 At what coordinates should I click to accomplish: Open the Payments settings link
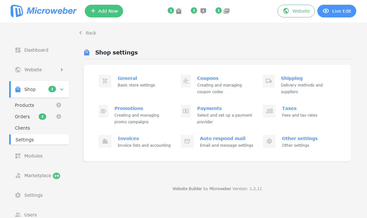(x=209, y=108)
